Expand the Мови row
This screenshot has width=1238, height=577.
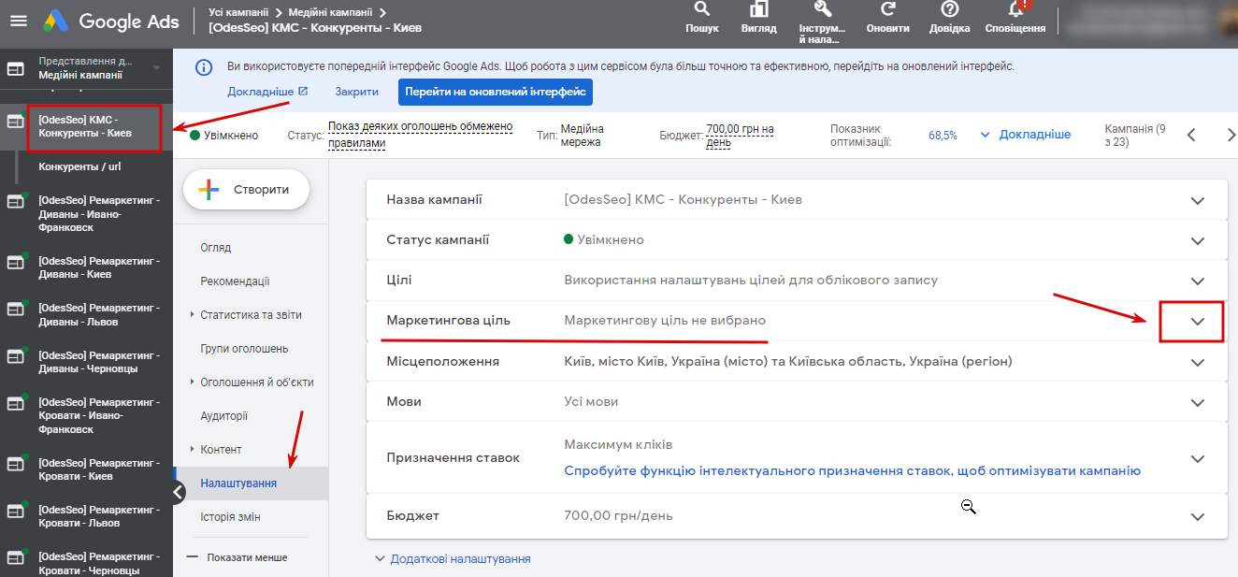pyautogui.click(x=1197, y=401)
